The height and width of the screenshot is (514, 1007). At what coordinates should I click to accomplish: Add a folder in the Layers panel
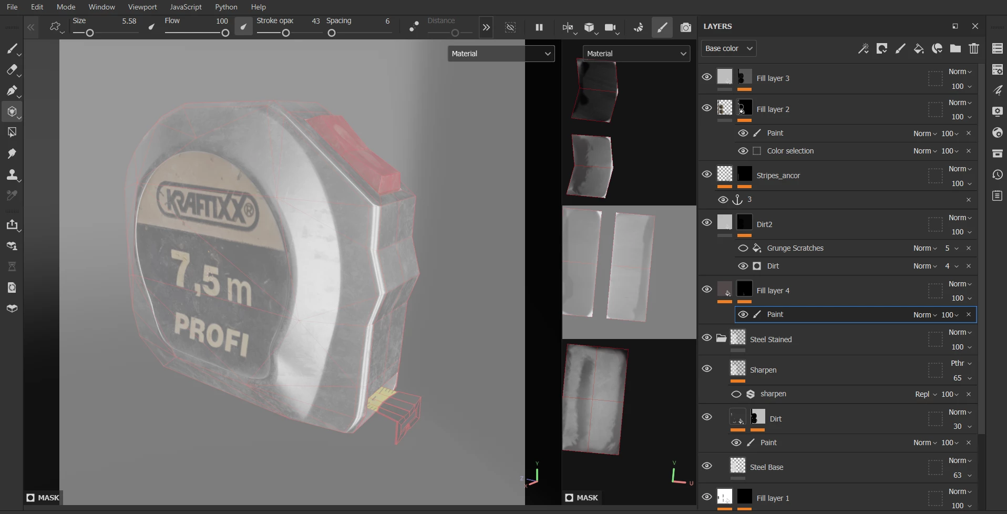coord(955,49)
